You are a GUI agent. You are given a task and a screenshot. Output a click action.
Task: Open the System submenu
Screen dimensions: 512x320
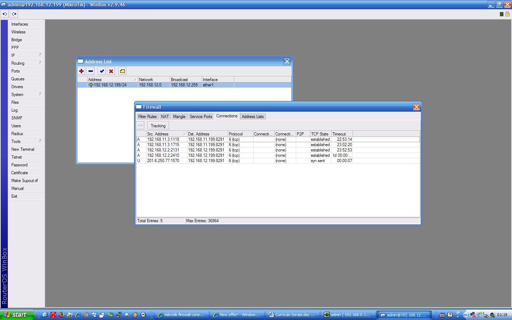coord(26,94)
